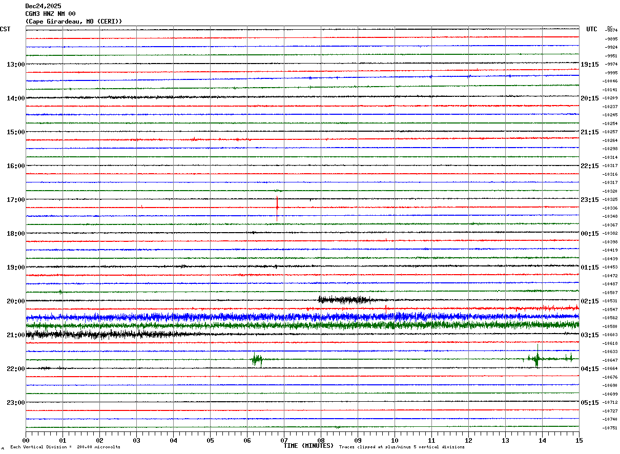Click the -10298 DC offset value
620x454 pixels.
point(610,149)
